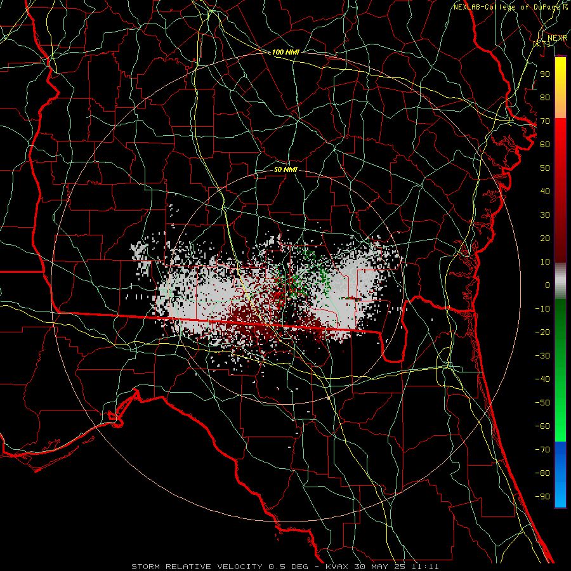This screenshot has height=571, width=571.
Task: Select the "[KT]" units label above the scale
Action: 542,44
